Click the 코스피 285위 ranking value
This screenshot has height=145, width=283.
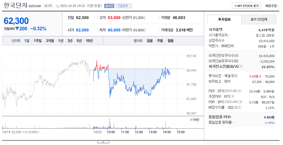pyautogui.click(x=265, y=35)
